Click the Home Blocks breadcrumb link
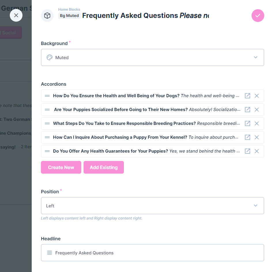Image resolution: width=272 pixels, height=272 pixels. [x=69, y=10]
